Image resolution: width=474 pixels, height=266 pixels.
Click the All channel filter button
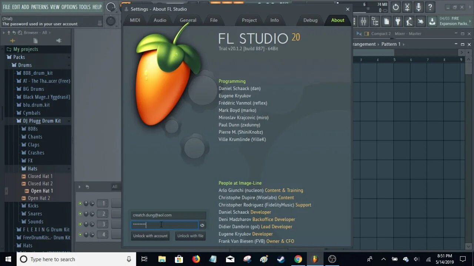115,187
